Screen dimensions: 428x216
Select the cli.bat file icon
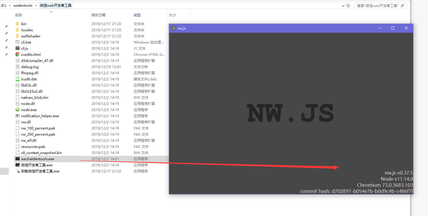pos(17,42)
